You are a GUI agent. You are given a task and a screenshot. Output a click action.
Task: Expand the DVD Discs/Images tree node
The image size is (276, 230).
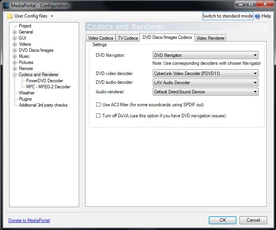coord(15,50)
